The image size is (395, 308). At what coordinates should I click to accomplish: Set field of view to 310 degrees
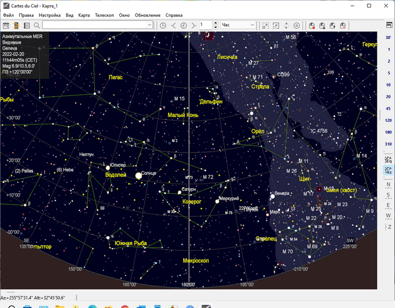[x=388, y=144]
